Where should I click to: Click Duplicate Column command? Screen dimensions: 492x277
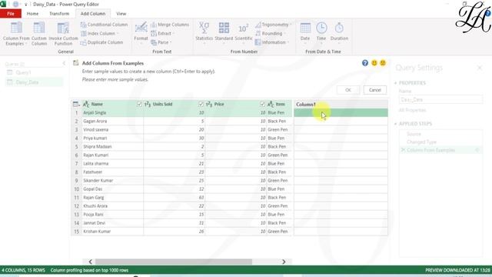[101, 42]
